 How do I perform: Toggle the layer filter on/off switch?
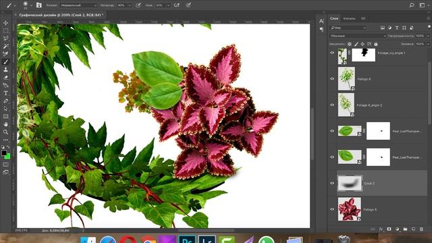point(429,27)
